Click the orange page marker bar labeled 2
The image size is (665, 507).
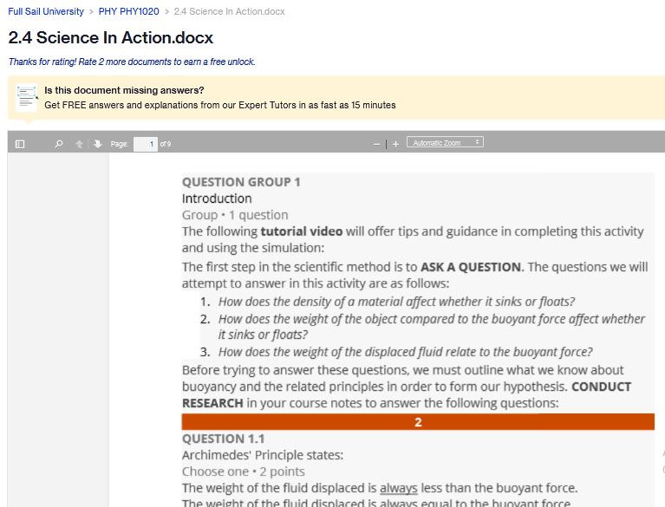418,422
